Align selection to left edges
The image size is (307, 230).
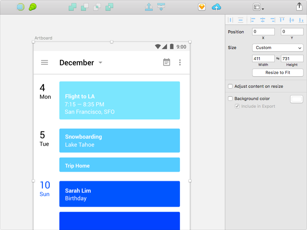click(x=253, y=20)
